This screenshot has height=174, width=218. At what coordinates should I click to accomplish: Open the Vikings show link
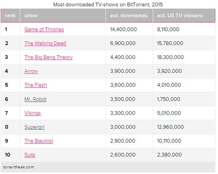click(x=33, y=113)
